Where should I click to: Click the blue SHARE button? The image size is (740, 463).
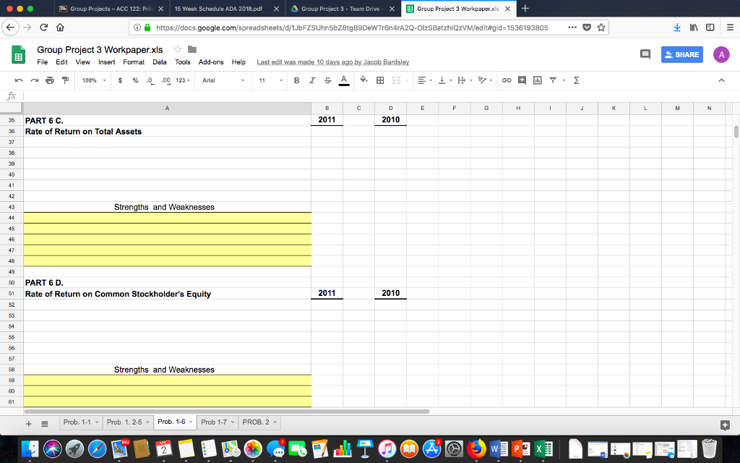pos(682,54)
